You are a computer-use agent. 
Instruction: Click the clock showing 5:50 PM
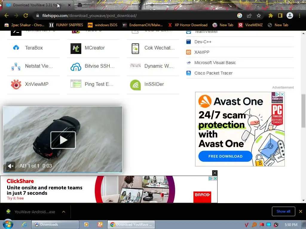pyautogui.click(x=291, y=225)
